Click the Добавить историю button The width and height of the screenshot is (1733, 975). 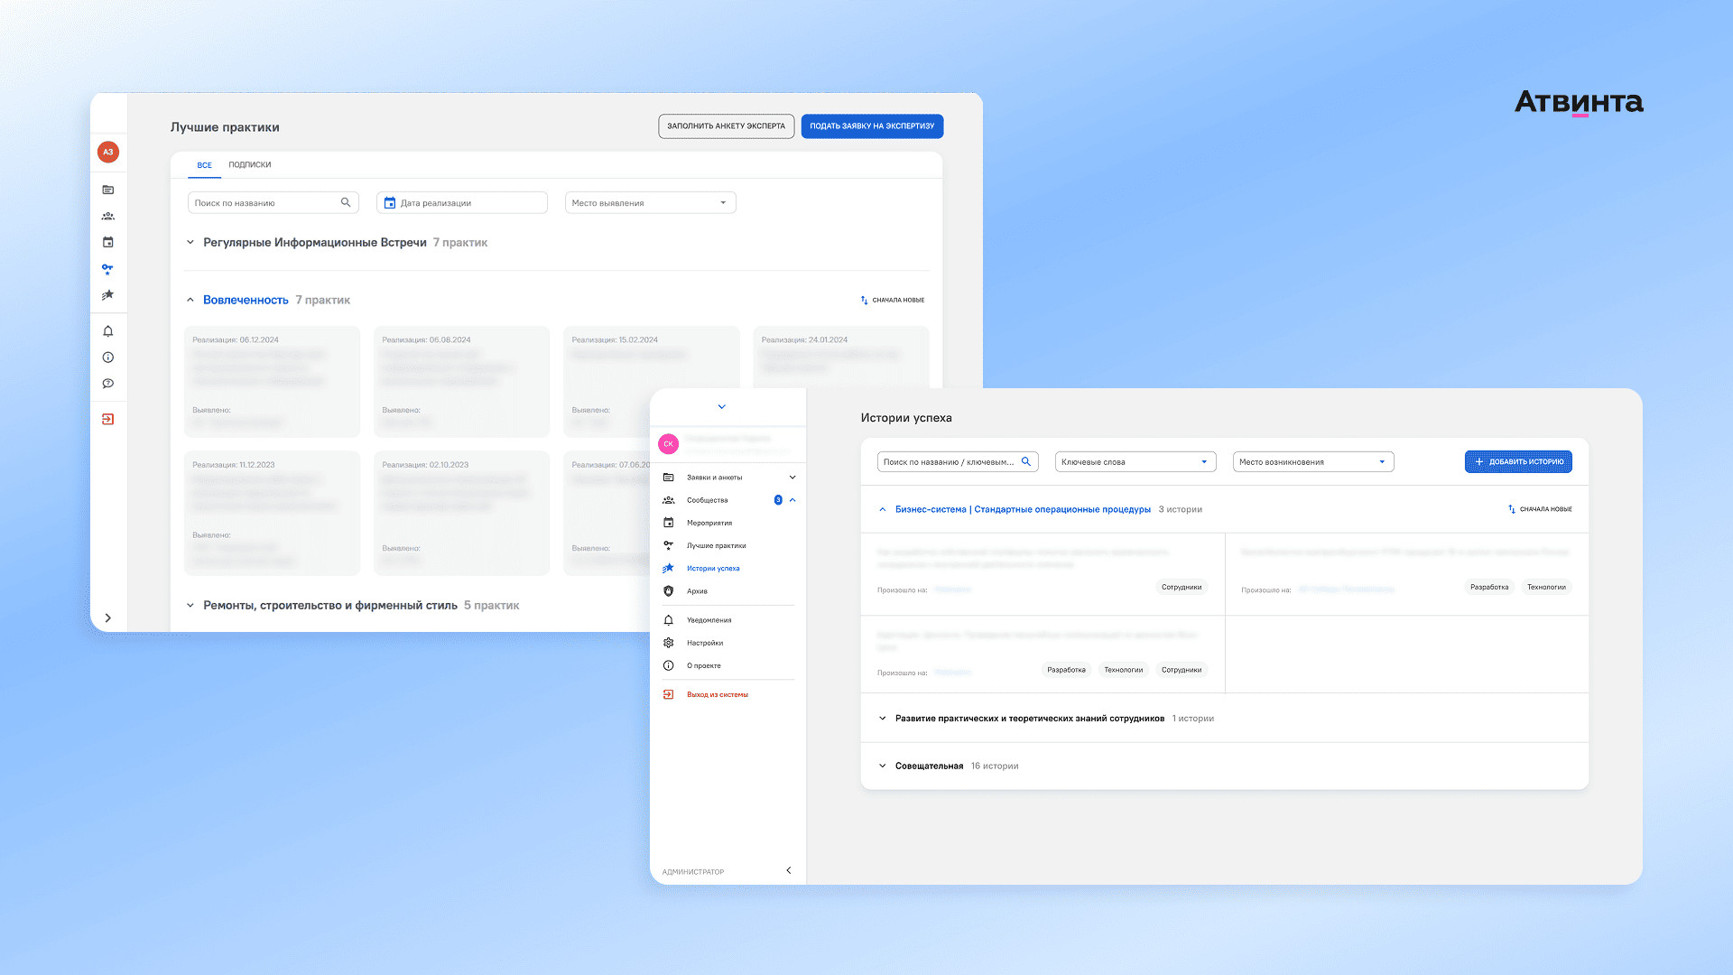coord(1517,462)
